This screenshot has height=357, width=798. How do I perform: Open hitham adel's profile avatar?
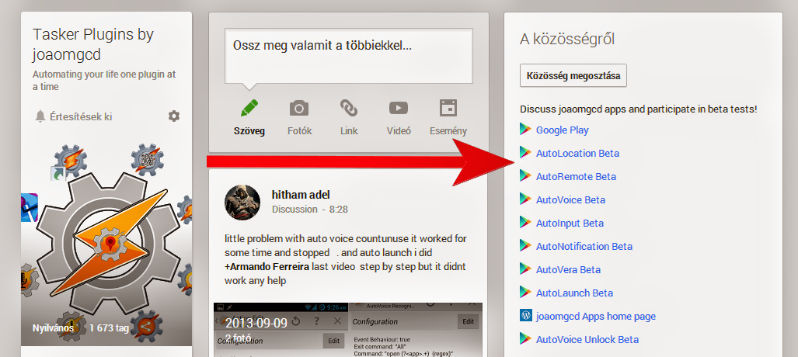click(x=242, y=202)
